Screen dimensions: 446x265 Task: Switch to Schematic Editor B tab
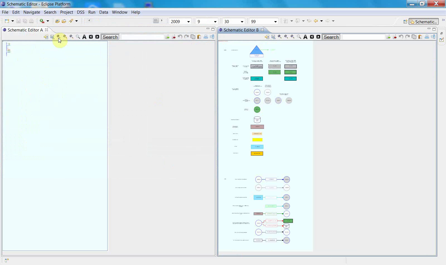241,30
